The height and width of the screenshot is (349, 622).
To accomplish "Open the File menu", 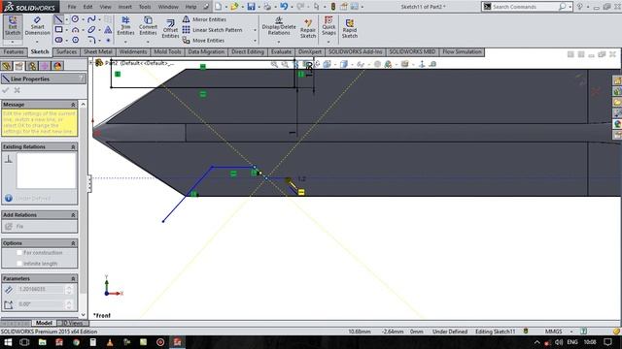I will (x=72, y=7).
